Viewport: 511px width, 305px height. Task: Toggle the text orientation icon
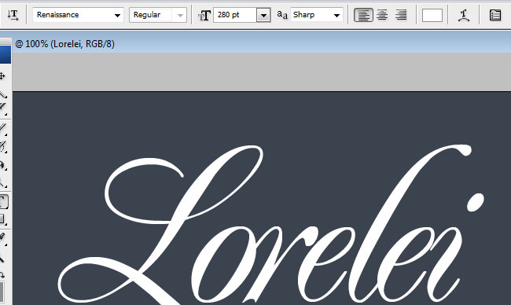pyautogui.click(x=13, y=15)
